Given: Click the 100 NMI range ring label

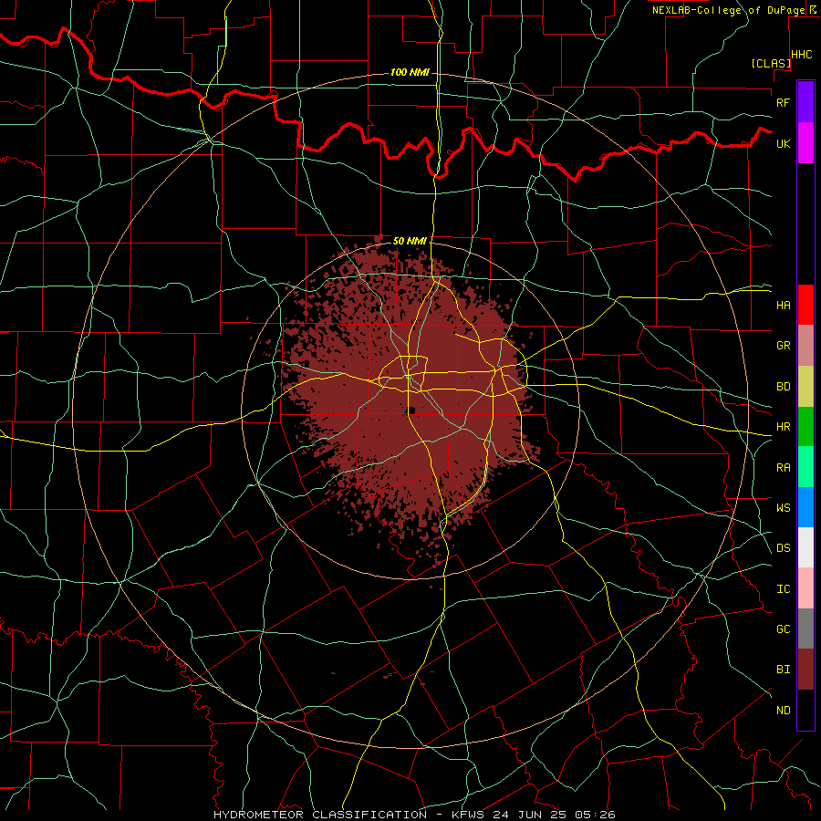Looking at the screenshot, I should (410, 72).
